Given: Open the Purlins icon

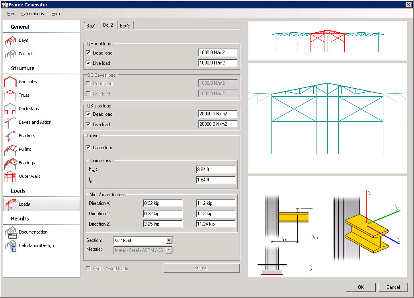Looking at the screenshot, I should [10, 150].
